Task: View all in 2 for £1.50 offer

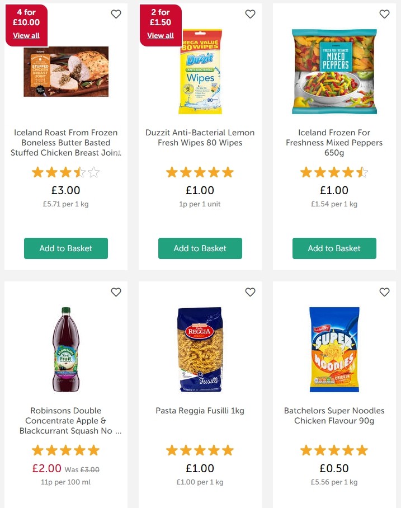Action: click(161, 36)
